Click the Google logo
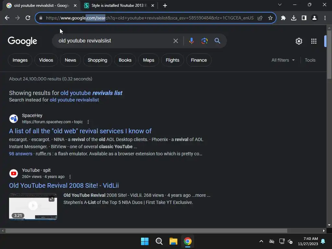The width and height of the screenshot is (332, 249). pos(22,41)
